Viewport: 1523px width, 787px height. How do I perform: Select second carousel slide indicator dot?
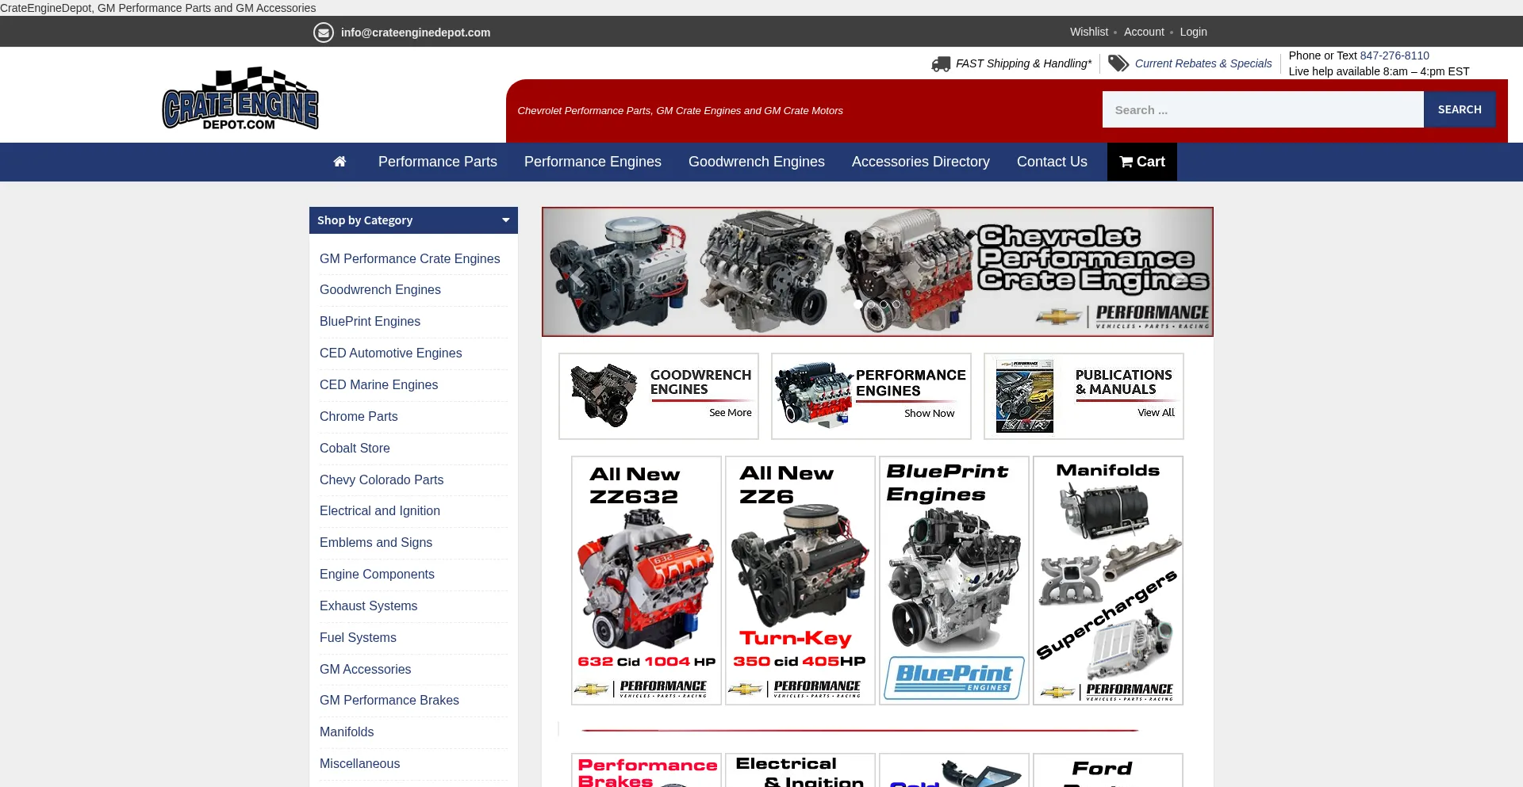[x=870, y=304]
